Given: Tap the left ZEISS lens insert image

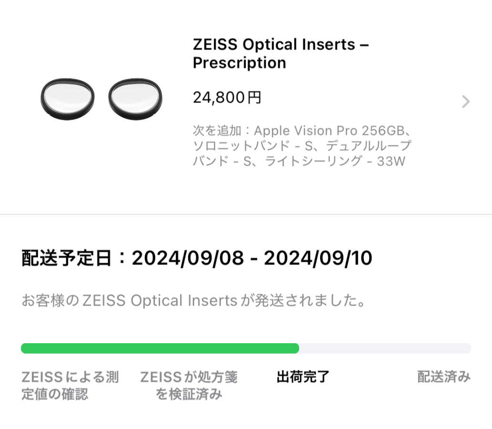Looking at the screenshot, I should (67, 99).
